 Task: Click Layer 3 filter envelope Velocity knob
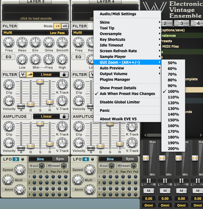(x=9, y=101)
